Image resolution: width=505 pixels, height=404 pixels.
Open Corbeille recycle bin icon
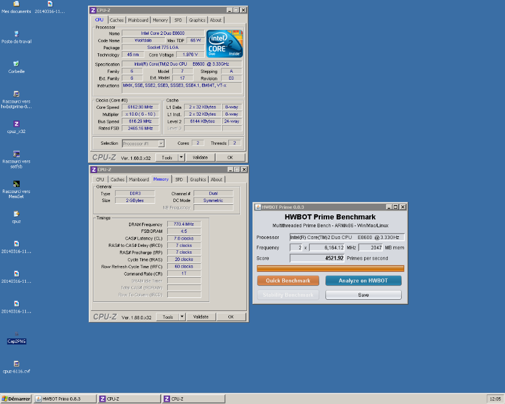point(16,67)
